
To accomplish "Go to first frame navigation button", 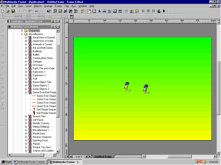I will [68, 157].
